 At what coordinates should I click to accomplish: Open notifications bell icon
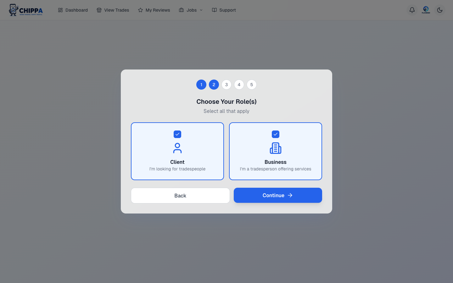tap(412, 10)
